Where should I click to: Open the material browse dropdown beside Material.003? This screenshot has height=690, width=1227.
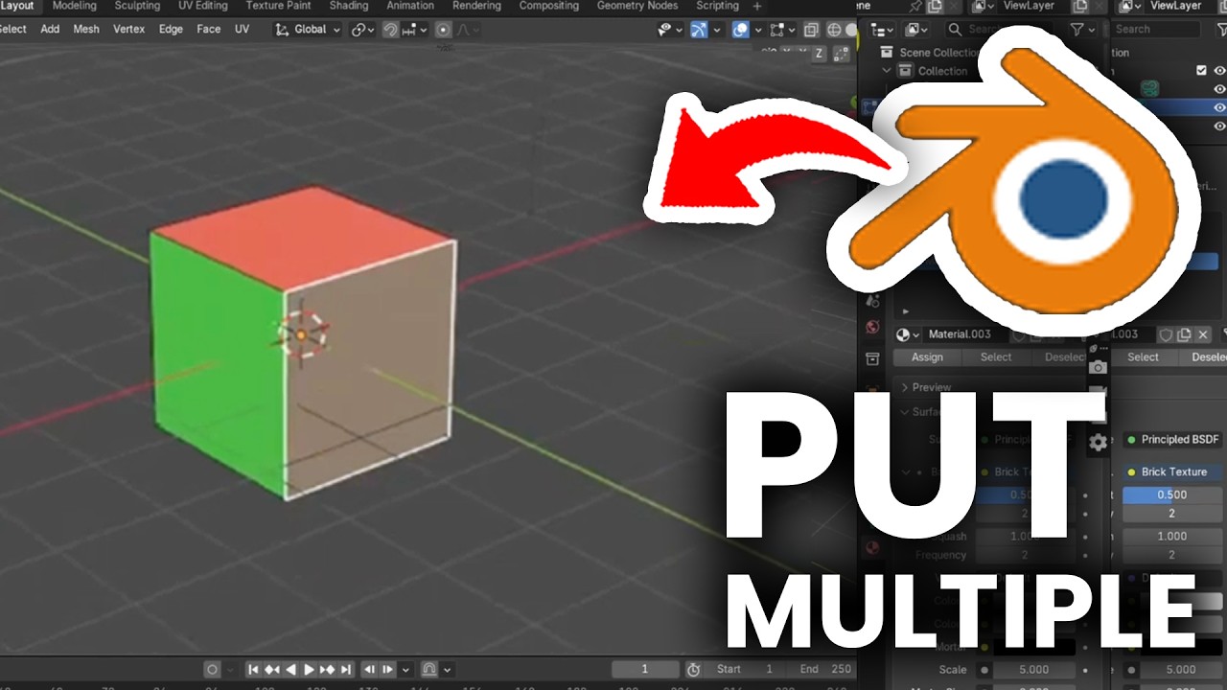click(x=907, y=334)
